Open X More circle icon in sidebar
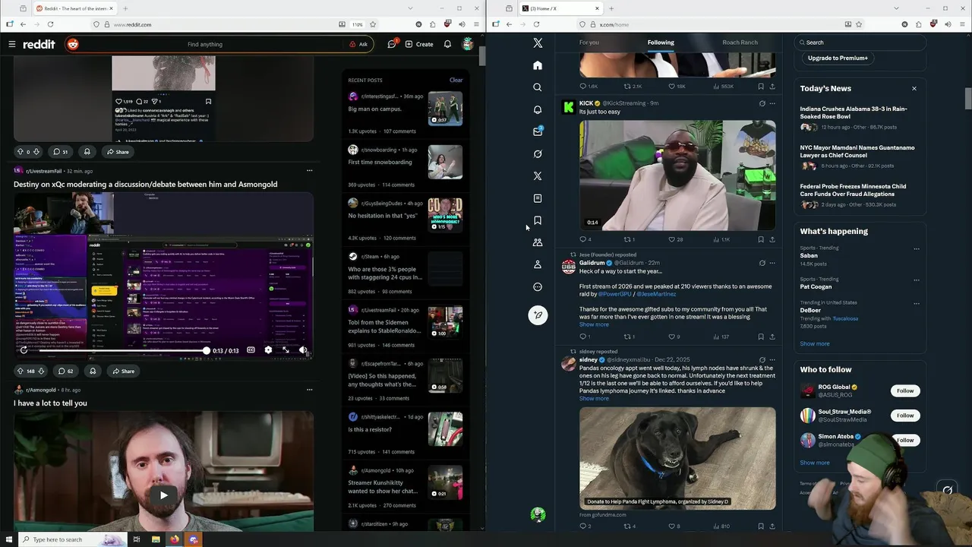The width and height of the screenshot is (972, 547). click(x=538, y=287)
